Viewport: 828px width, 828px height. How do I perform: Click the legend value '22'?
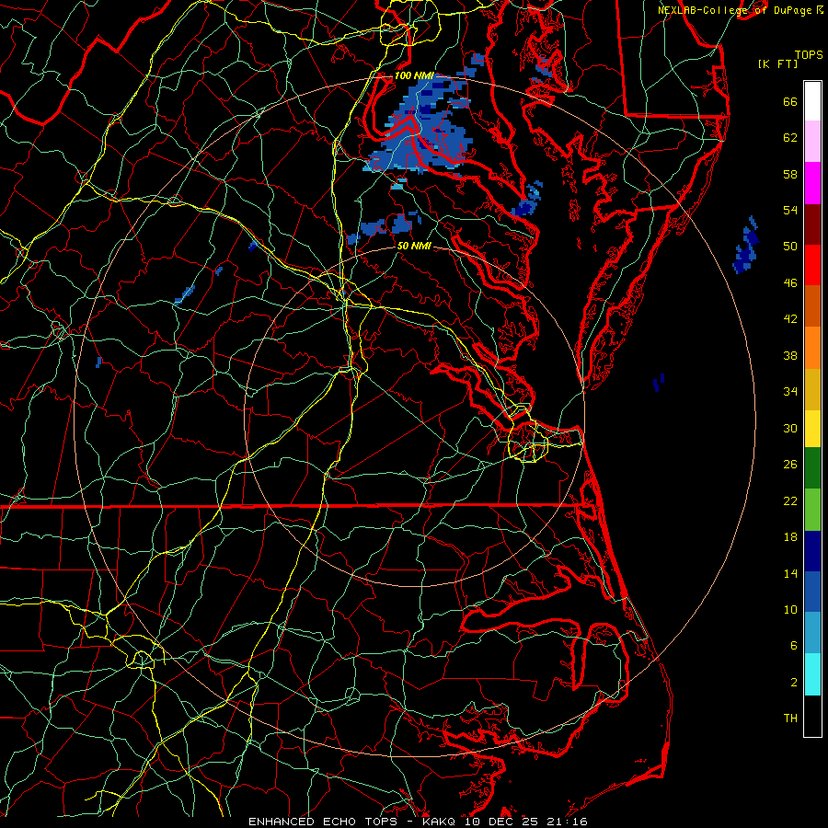pyautogui.click(x=790, y=500)
